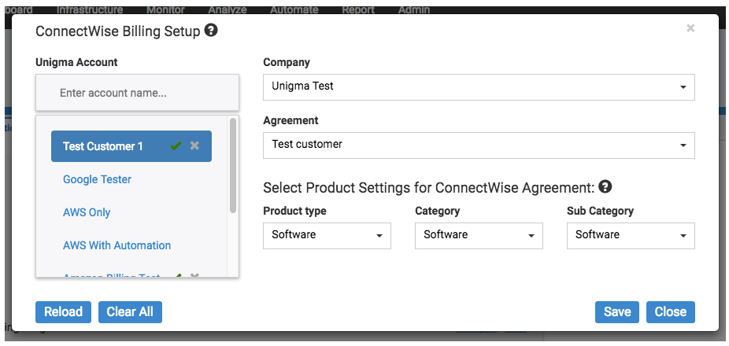Close dialog with top-right X icon
This screenshot has width=729, height=346.
(690, 28)
